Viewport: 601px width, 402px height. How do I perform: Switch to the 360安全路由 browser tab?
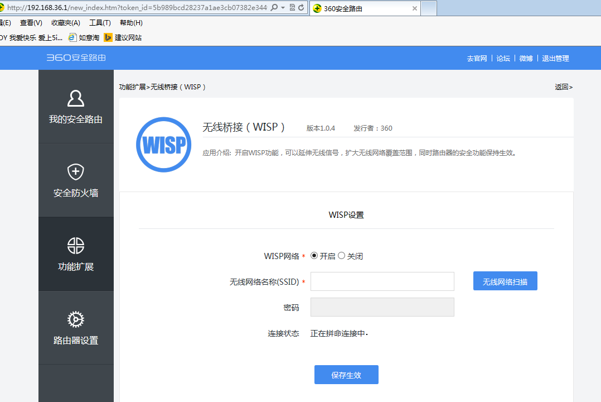pos(365,8)
